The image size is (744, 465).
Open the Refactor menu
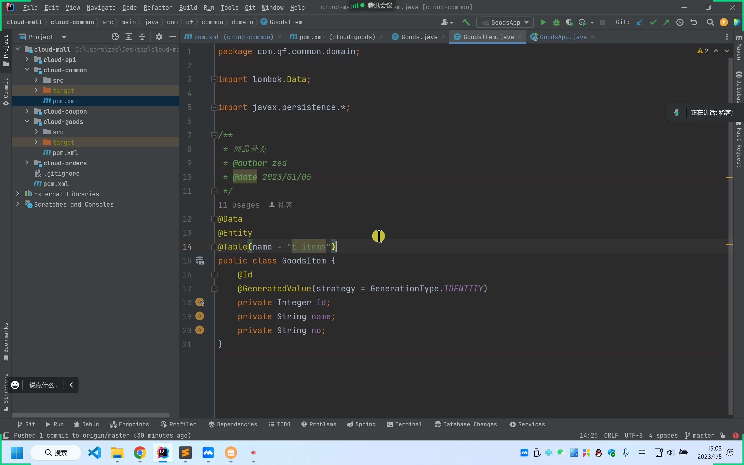[x=158, y=7]
